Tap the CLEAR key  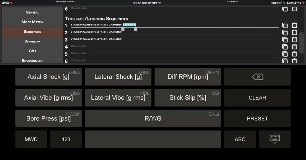pyautogui.click(x=257, y=98)
